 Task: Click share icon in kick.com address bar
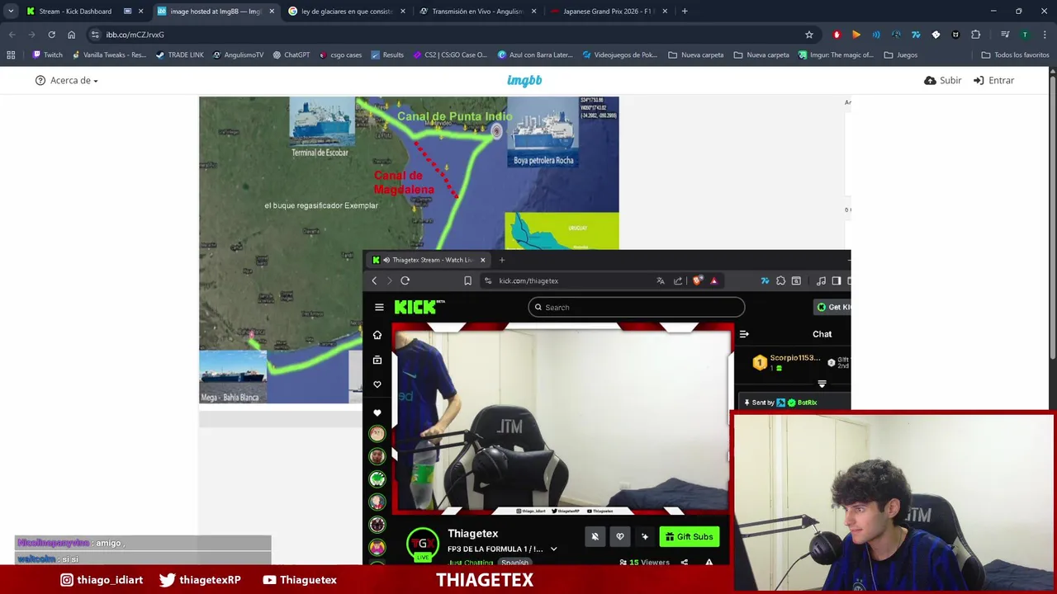[678, 280]
